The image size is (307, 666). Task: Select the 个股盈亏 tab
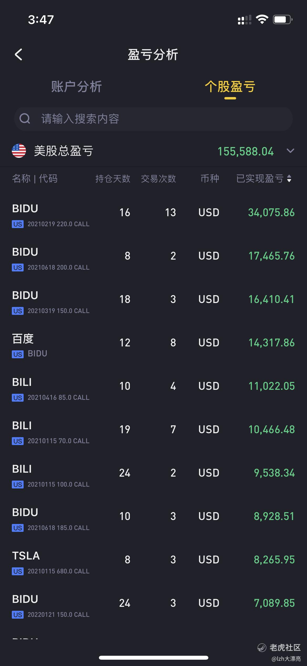230,87
